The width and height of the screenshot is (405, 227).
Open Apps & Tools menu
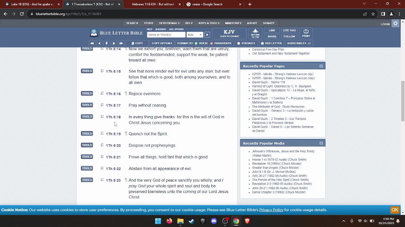tap(209, 23)
